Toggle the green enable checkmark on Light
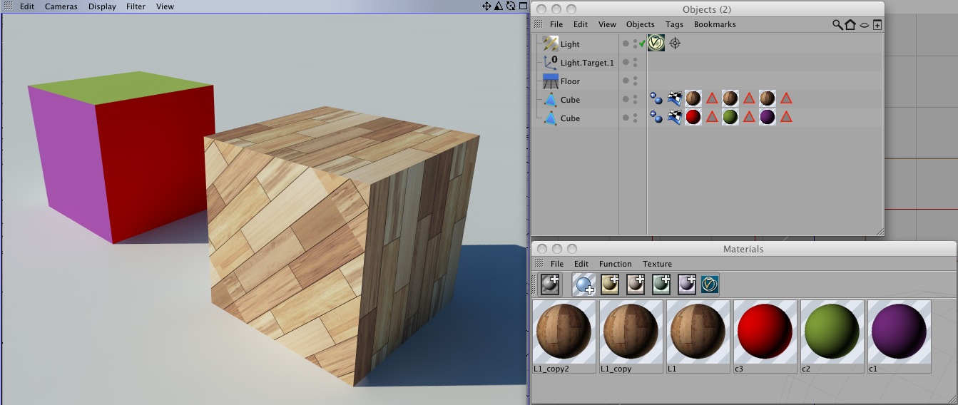The image size is (958, 405). 643,43
